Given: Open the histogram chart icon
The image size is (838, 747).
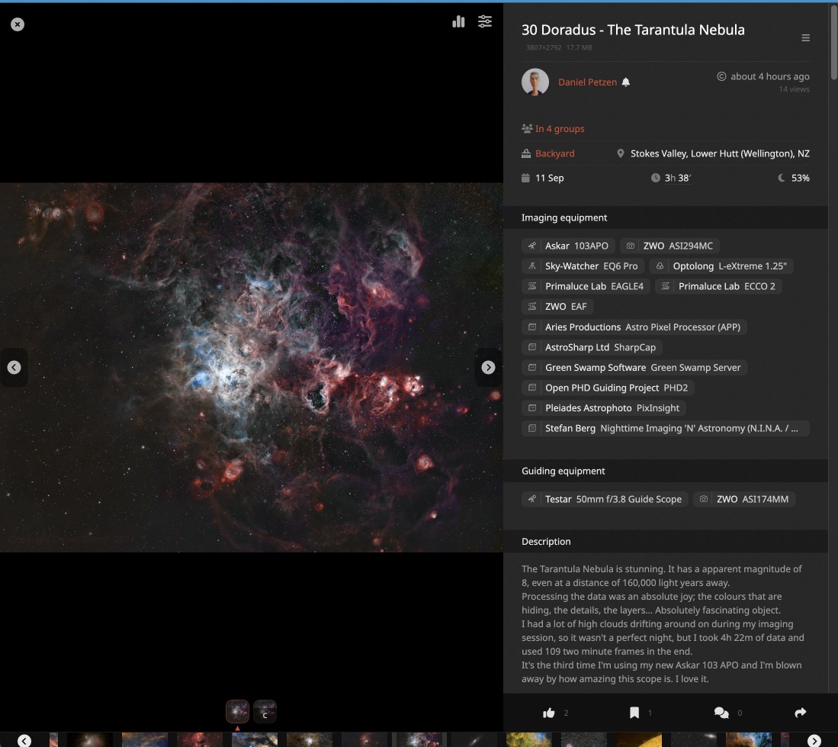Looking at the screenshot, I should [x=458, y=21].
